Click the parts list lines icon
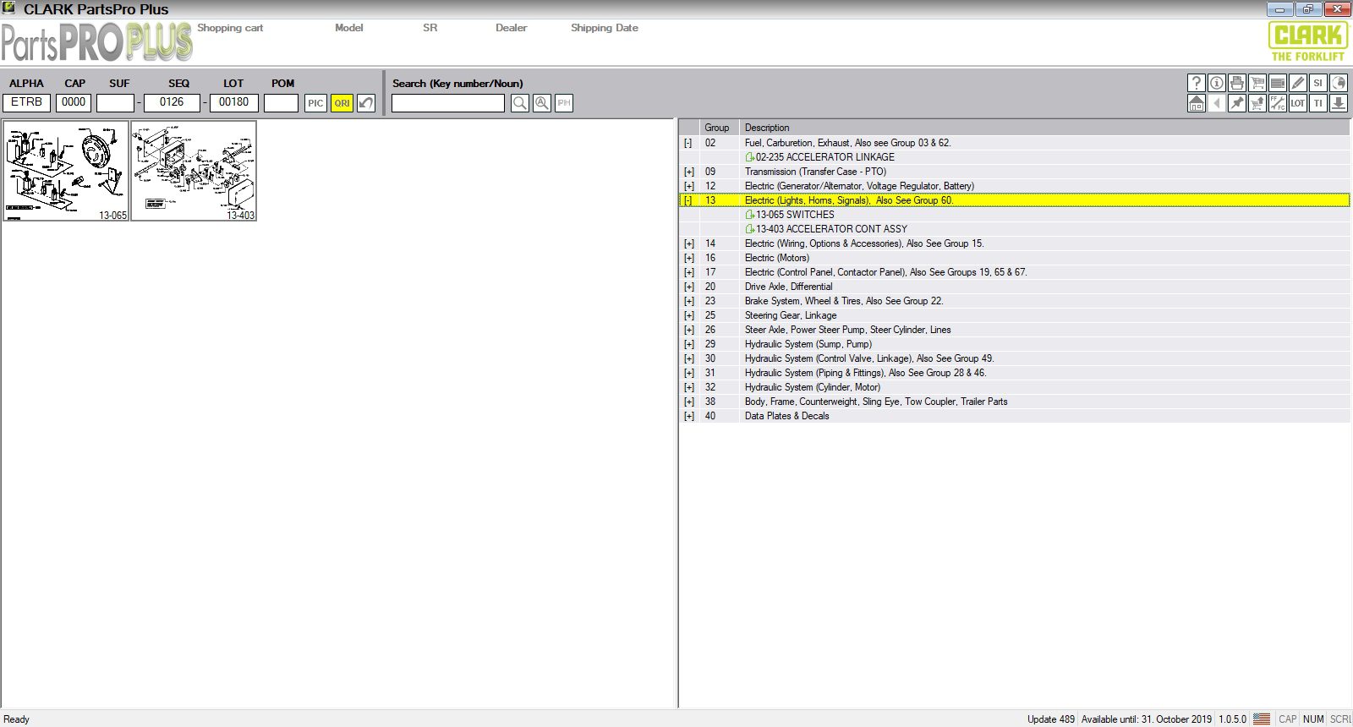This screenshot has width=1353, height=727. (x=1278, y=83)
